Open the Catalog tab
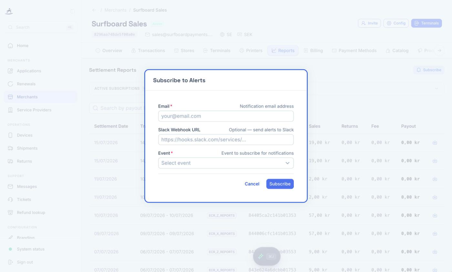Image resolution: width=452 pixels, height=272 pixels. [397, 51]
